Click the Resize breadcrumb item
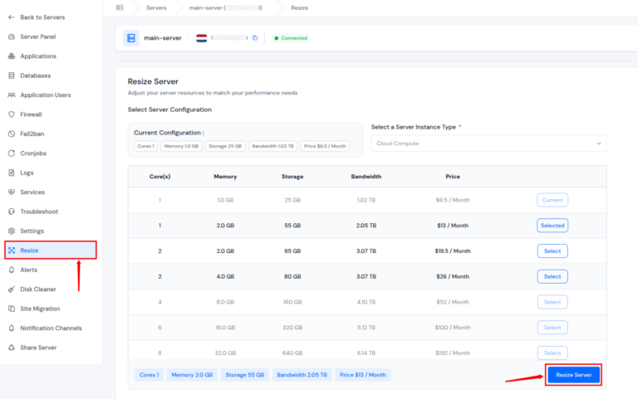Image resolution: width=638 pixels, height=399 pixels. click(x=299, y=7)
